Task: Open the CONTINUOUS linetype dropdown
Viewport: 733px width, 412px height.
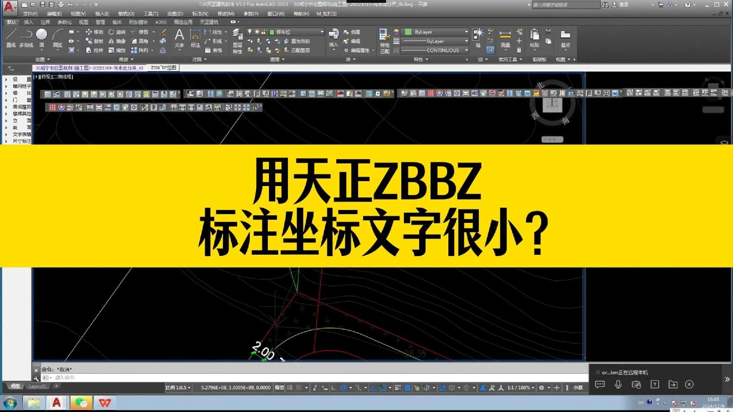Action: click(466, 50)
